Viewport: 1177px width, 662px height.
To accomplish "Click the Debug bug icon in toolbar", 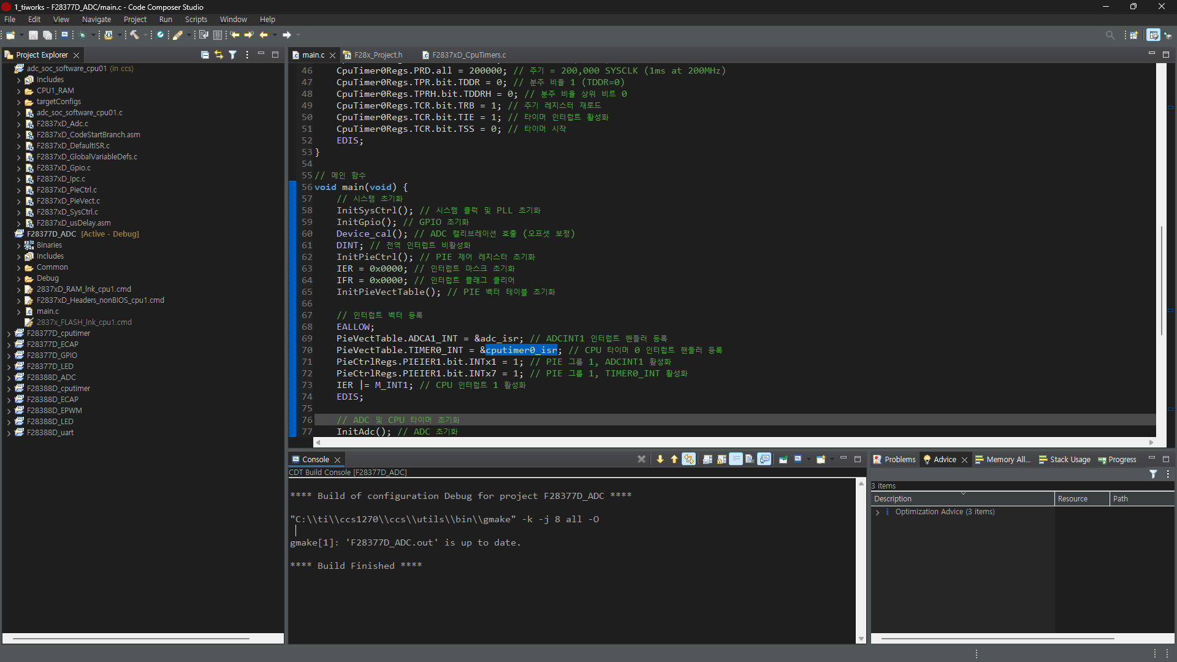I will (x=82, y=35).
